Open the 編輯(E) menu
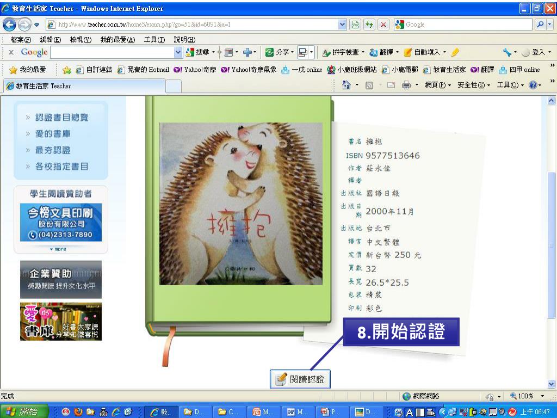This screenshot has width=557, height=418. [50, 39]
